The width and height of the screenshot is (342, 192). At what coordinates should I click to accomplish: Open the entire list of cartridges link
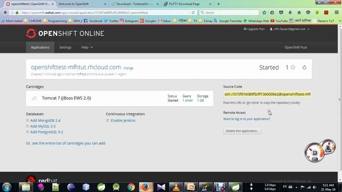click(65, 143)
